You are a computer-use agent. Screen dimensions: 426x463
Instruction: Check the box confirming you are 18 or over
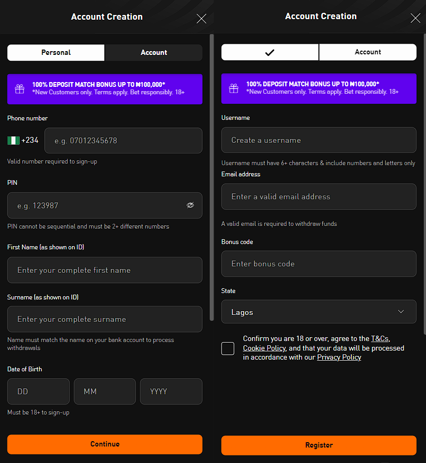(x=227, y=348)
